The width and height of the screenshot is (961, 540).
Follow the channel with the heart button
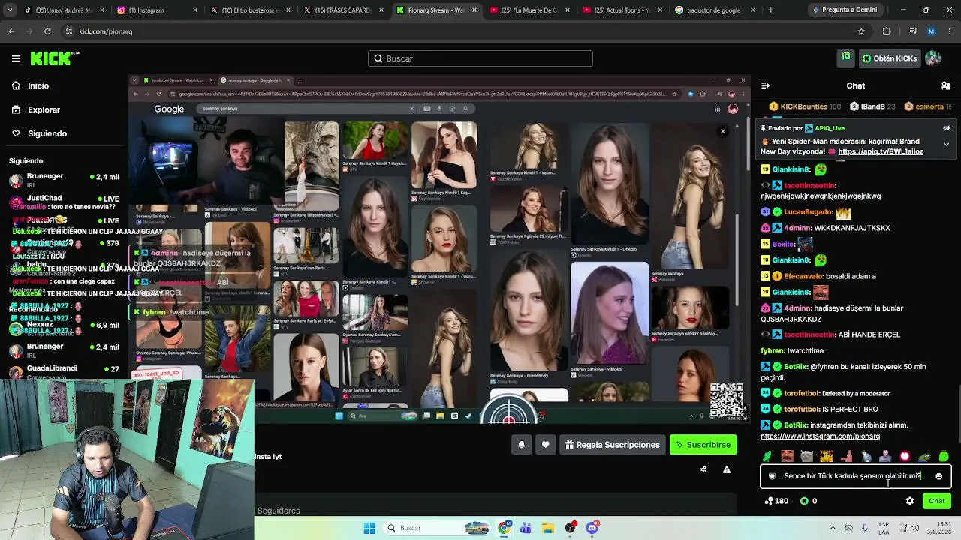pos(546,445)
